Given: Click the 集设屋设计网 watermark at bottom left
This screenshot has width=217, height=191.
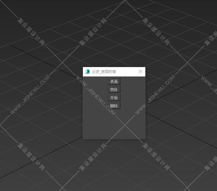Looking at the screenshot, I should click(31, 156).
